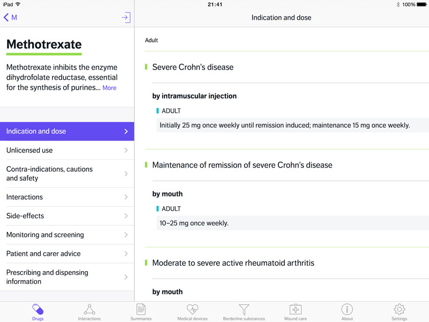Open the About info icon
429x322 pixels.
coord(347,310)
